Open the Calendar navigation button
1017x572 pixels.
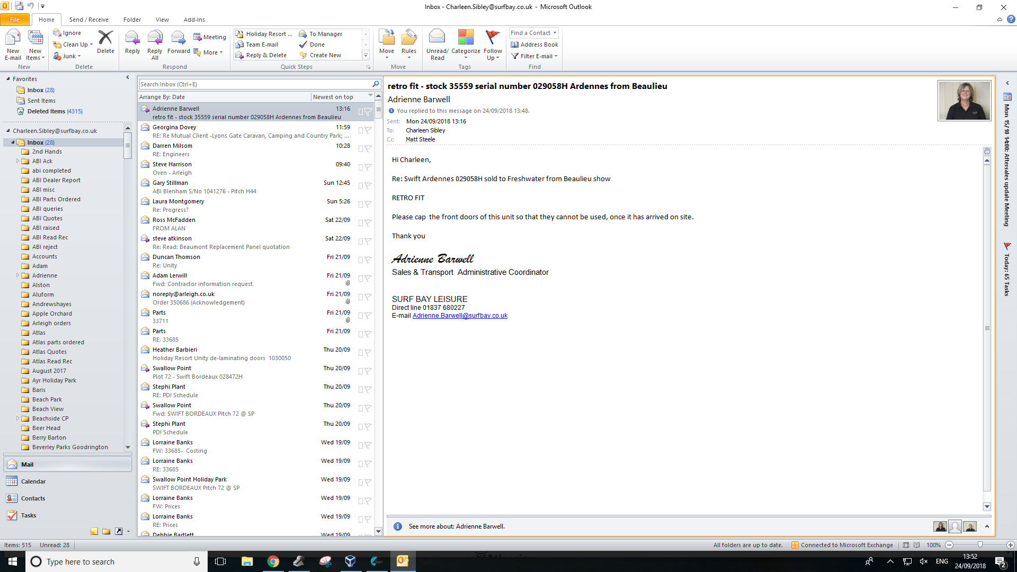[33, 481]
